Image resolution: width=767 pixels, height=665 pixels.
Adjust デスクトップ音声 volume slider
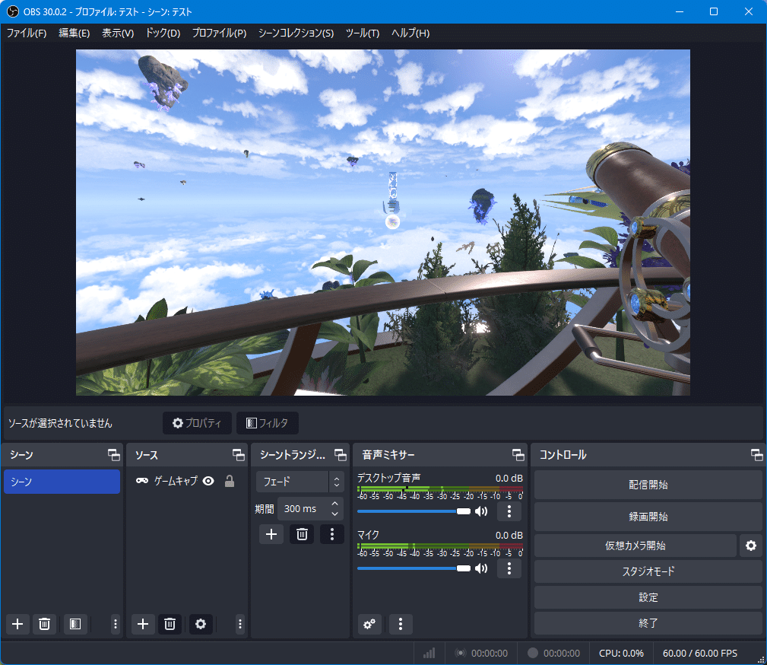(414, 511)
